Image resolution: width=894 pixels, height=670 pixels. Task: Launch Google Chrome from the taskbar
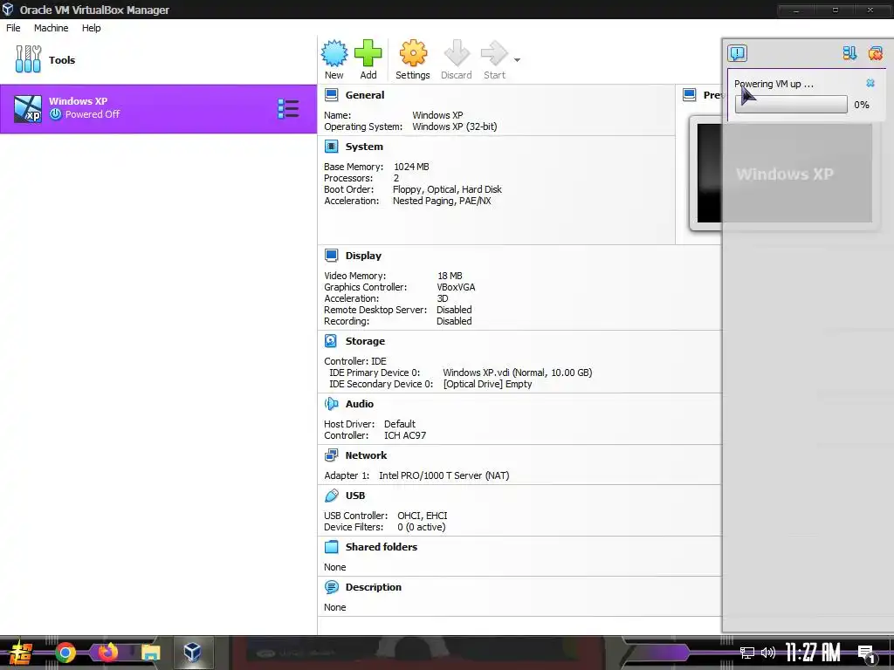point(65,653)
